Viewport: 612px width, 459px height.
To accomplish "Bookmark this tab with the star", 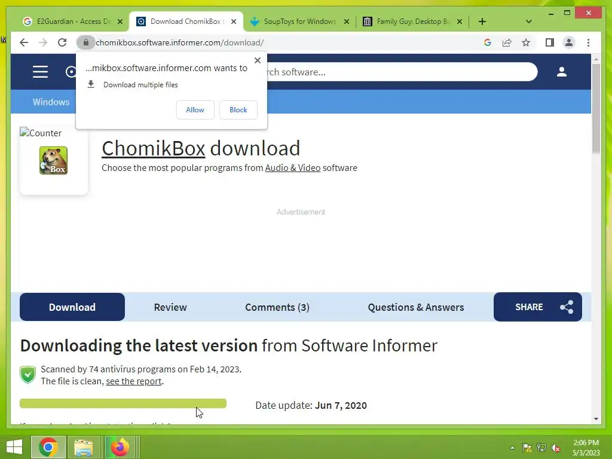I will (x=526, y=42).
